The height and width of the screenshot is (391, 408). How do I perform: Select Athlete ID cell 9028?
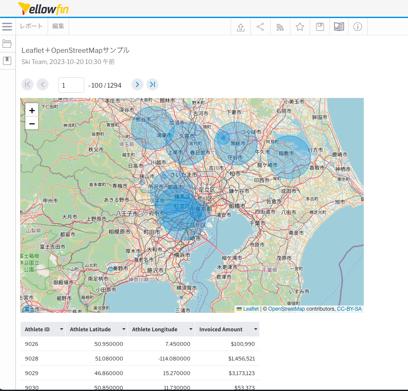31,358
